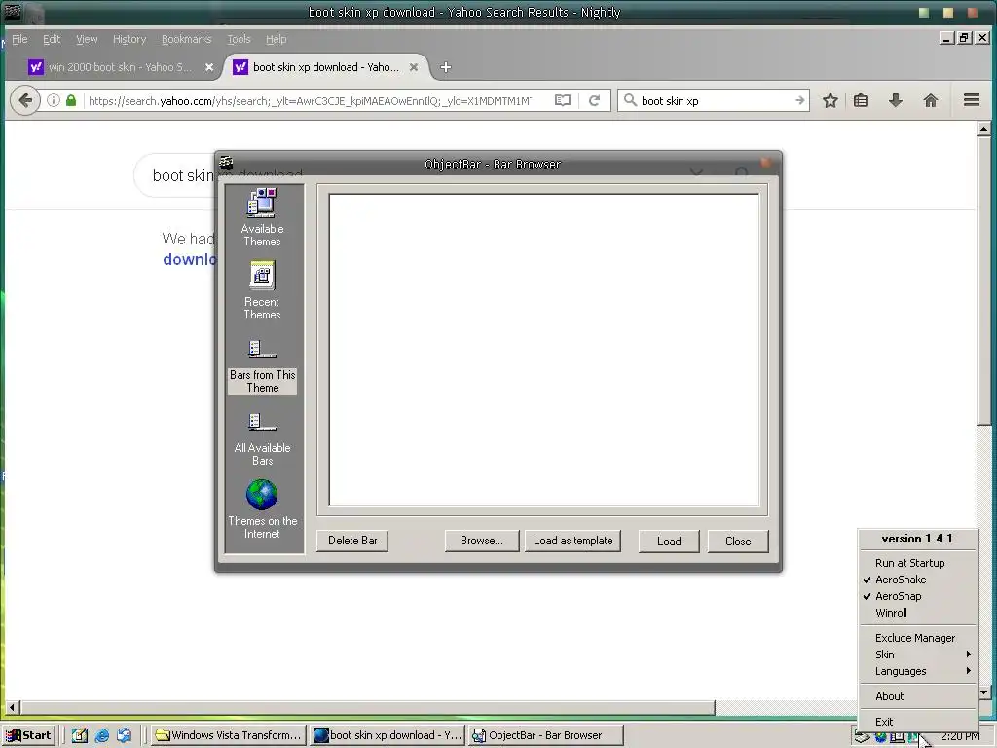This screenshot has width=997, height=748.
Task: Open Available Themes in ObjectBar sidebar
Action: (262, 217)
